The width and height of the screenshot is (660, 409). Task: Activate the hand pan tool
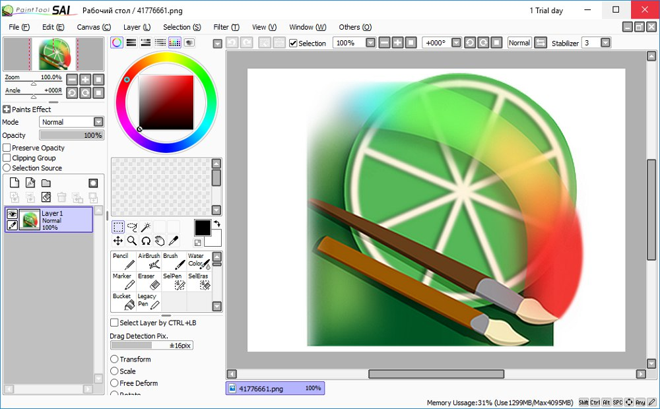tap(160, 241)
